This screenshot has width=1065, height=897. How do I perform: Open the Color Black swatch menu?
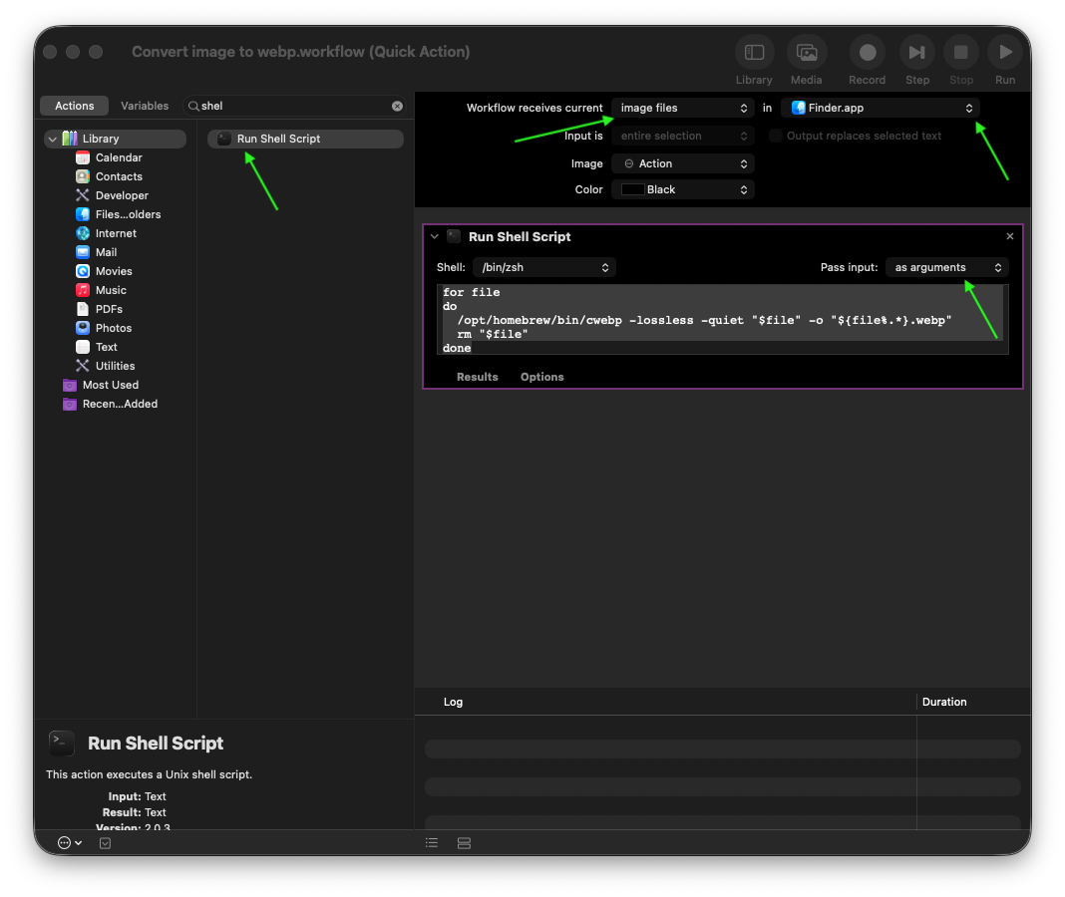click(x=682, y=189)
